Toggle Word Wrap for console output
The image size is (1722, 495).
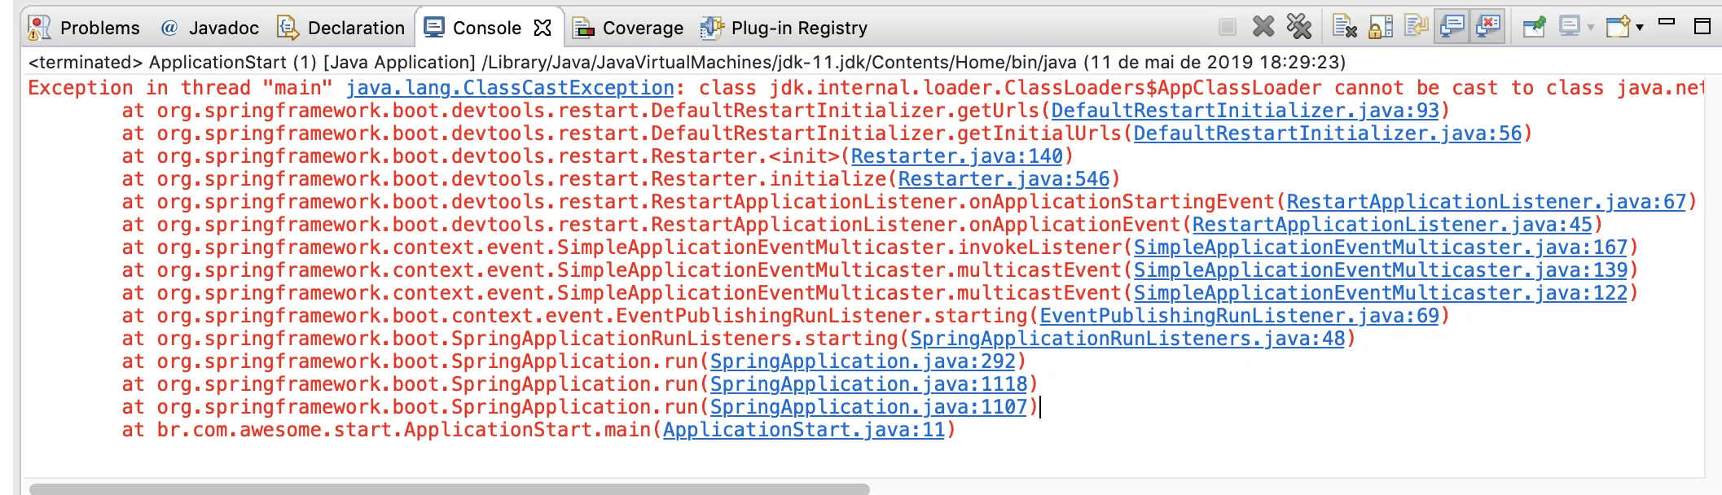coord(1416,27)
